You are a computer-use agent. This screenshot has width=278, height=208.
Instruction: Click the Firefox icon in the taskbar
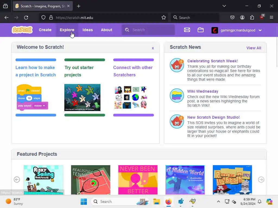pyautogui.click(x=168, y=201)
